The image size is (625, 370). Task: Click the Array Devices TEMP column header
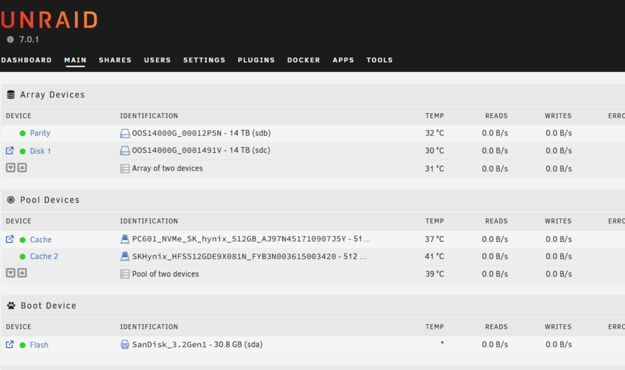click(434, 116)
